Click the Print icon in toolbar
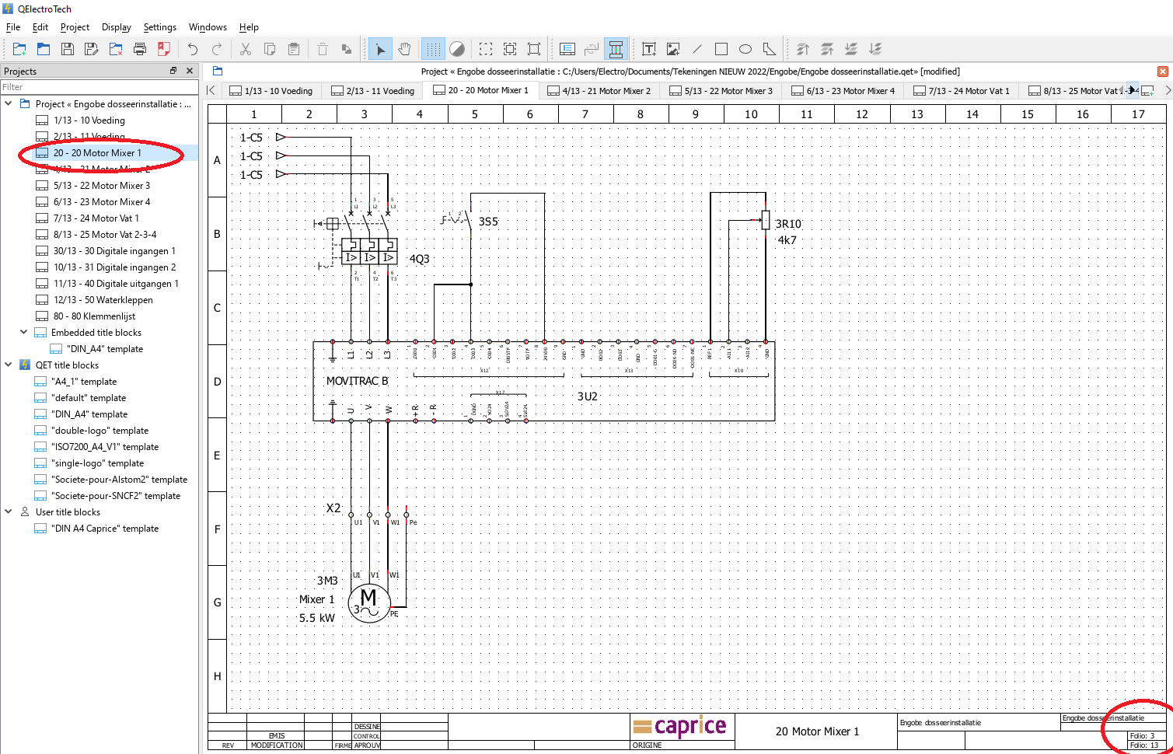1173x754 pixels. point(140,50)
